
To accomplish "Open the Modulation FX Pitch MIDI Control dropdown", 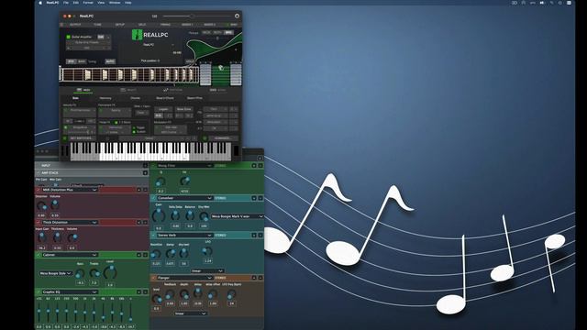I will (x=171, y=129).
